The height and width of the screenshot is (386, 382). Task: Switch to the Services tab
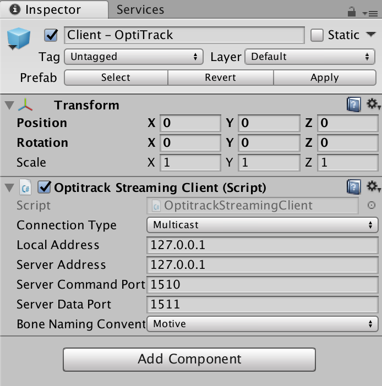point(140,10)
